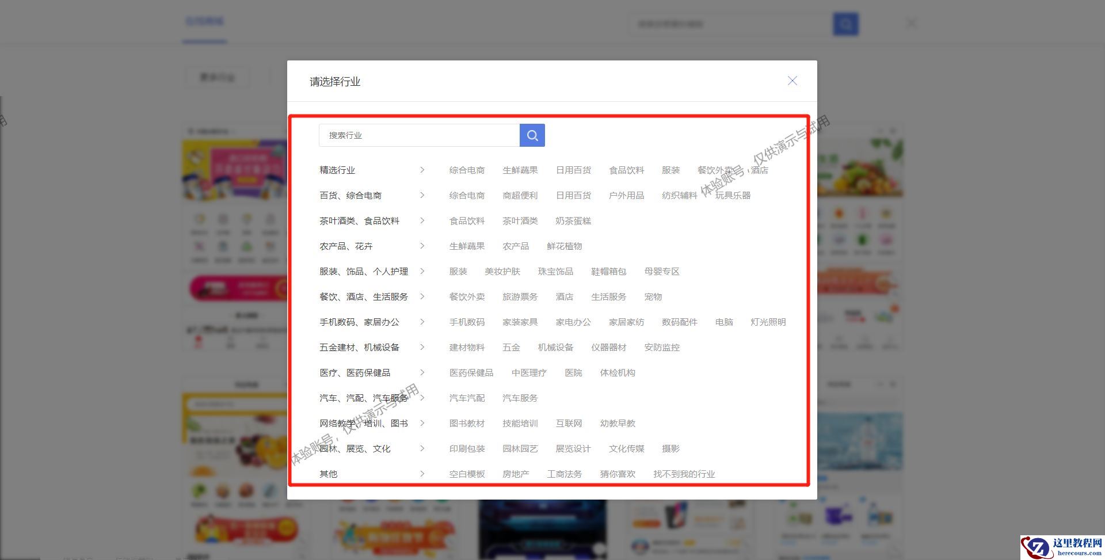Screen dimensions: 1105x560
Task: Select the 印刷包装 industry link
Action: coord(467,449)
